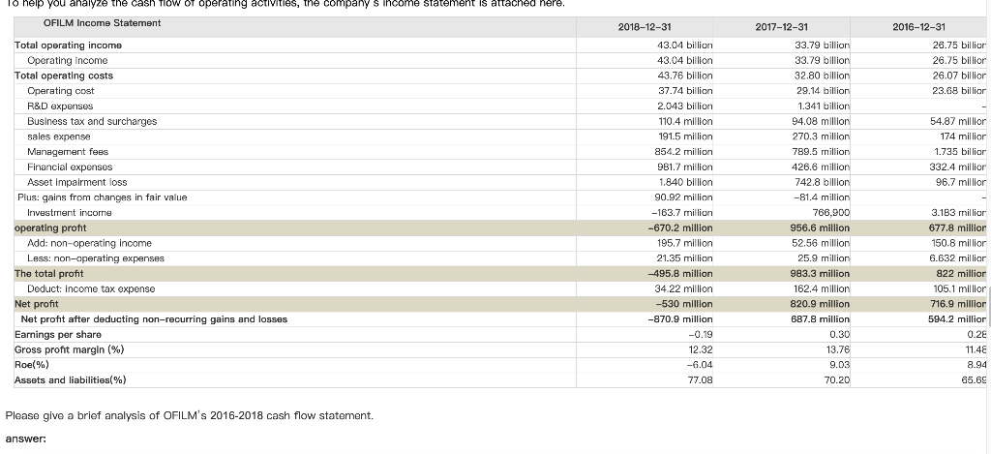The height and width of the screenshot is (454, 991).
Task: Select the 'Operating cost' row label
Action: click(x=61, y=91)
